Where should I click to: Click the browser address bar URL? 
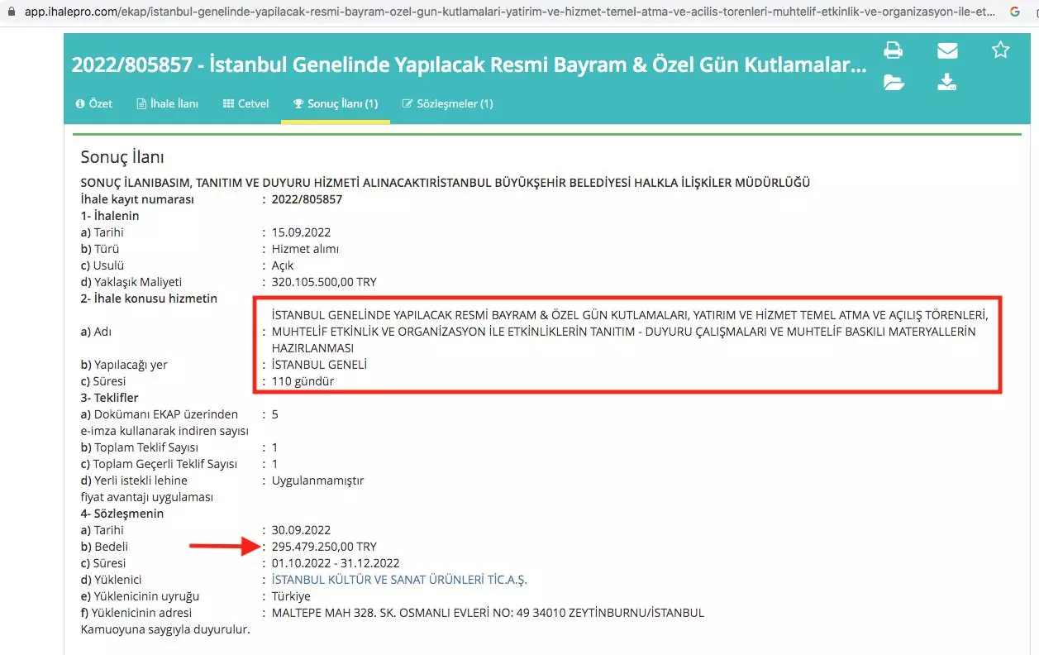click(496, 13)
